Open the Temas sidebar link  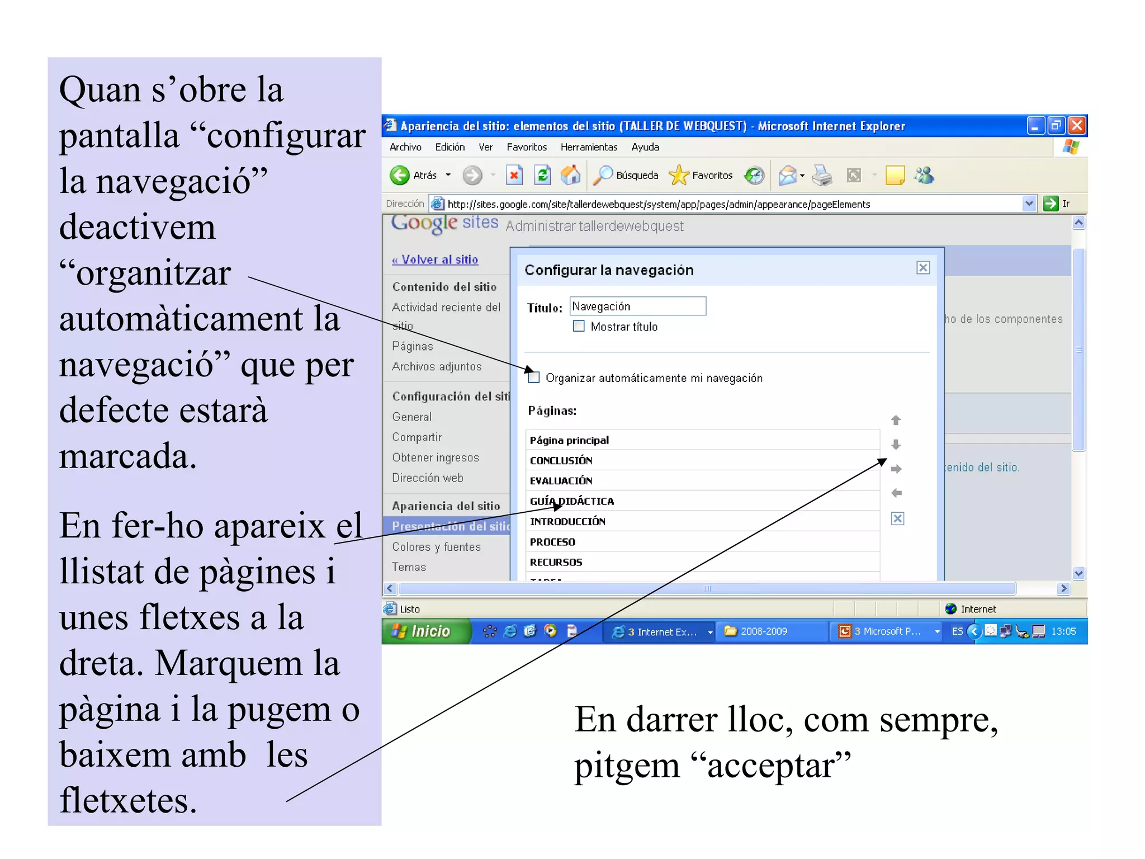[x=409, y=567]
